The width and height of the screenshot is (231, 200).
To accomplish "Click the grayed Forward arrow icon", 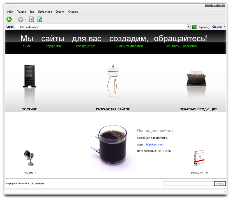I will 20,19.
